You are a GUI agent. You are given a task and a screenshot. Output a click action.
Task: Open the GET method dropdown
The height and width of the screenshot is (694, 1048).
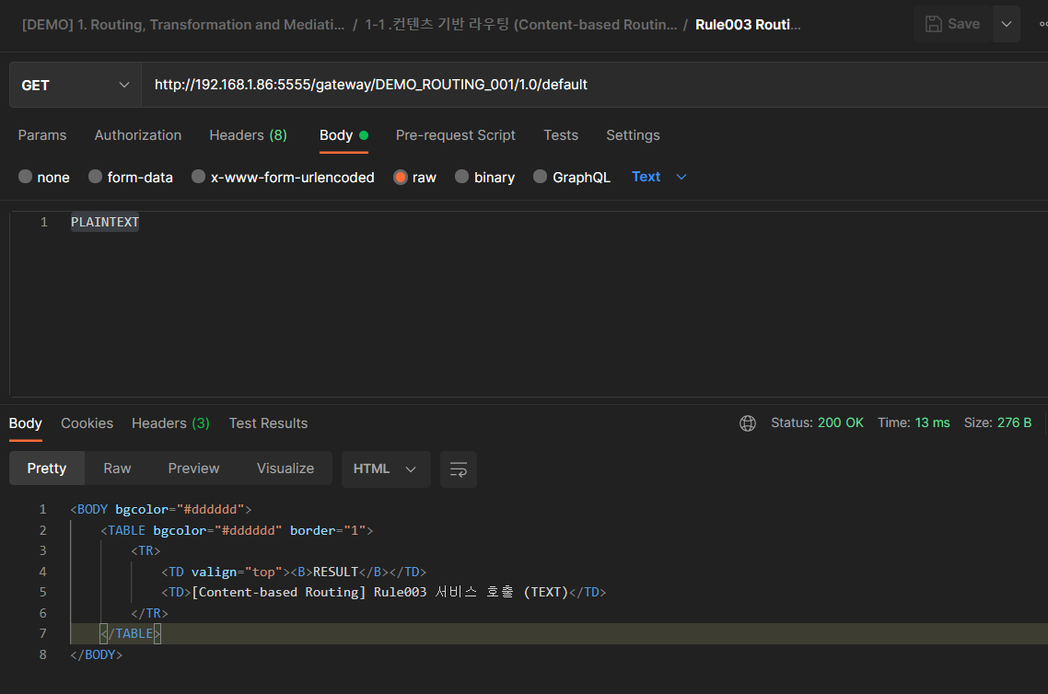75,85
